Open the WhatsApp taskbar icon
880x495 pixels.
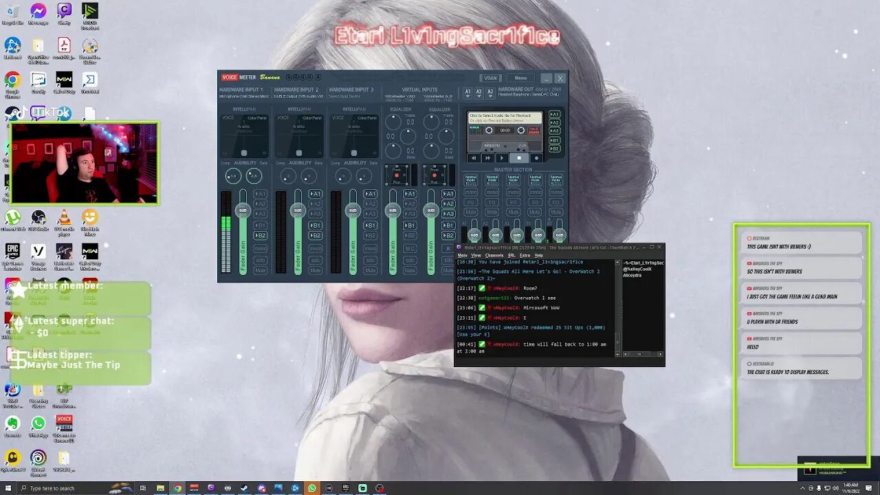pyautogui.click(x=312, y=488)
